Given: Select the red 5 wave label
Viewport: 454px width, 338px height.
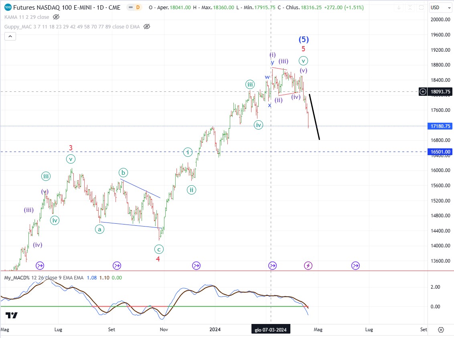Looking at the screenshot, I should click(x=304, y=49).
